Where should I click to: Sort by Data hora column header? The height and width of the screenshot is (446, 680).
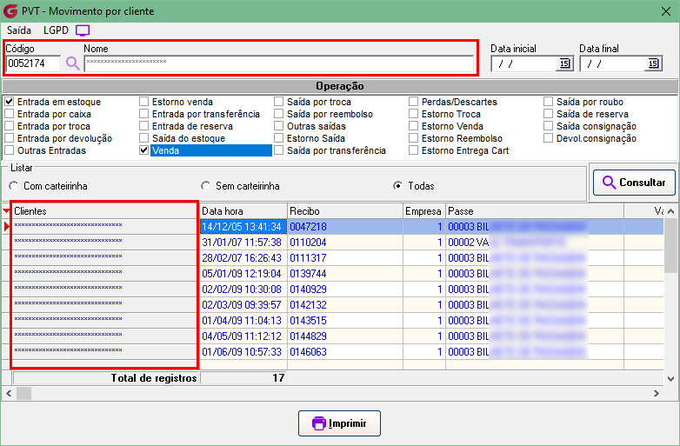pos(243,211)
